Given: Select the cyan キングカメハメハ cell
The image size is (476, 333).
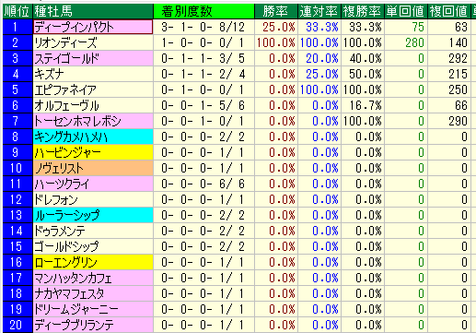Looking at the screenshot, I should tap(93, 137).
